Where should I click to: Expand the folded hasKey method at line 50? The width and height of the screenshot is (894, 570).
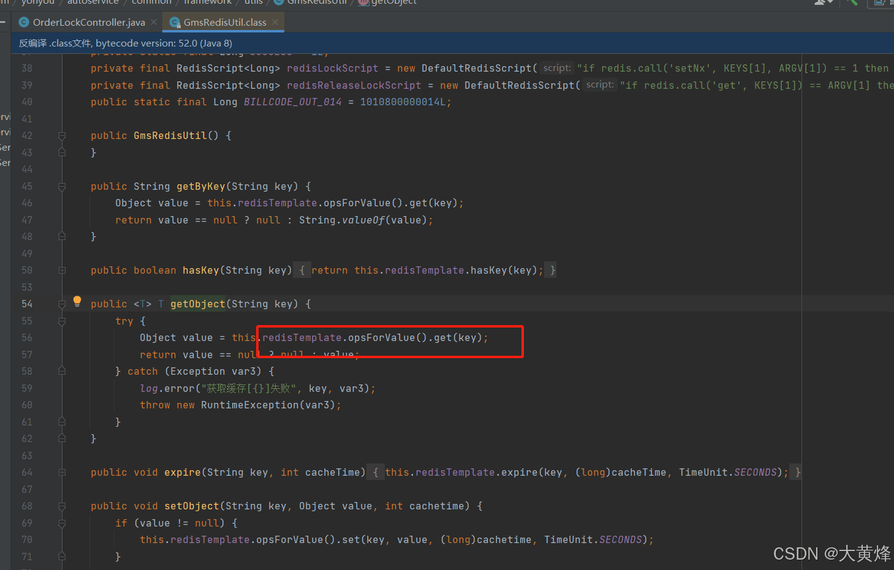tap(62, 270)
